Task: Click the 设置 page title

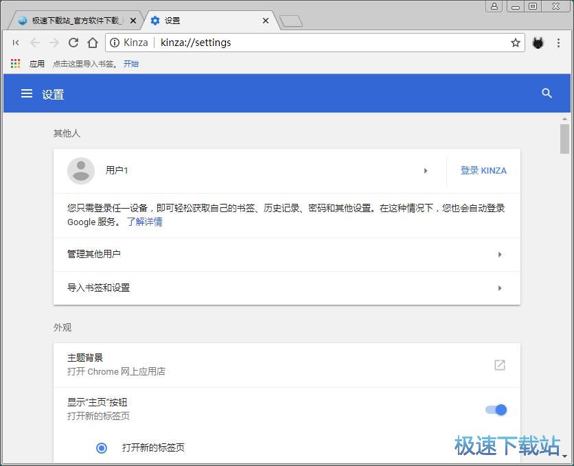Action: pos(53,95)
